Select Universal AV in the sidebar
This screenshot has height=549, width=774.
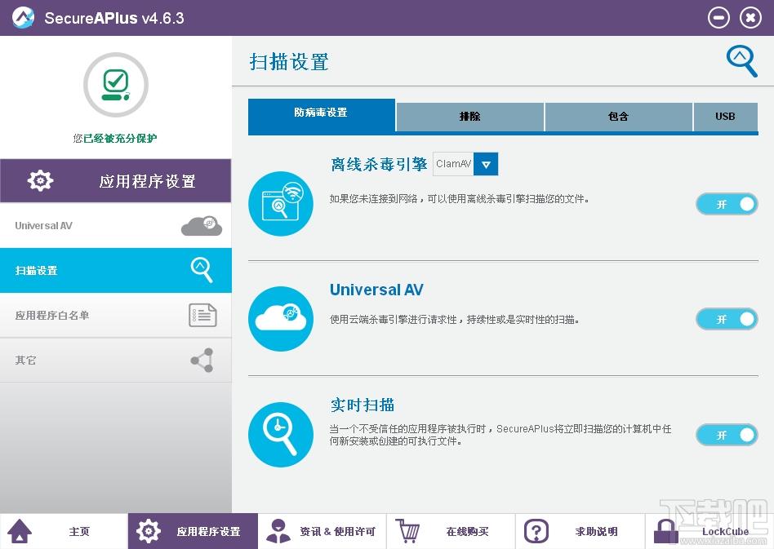115,225
